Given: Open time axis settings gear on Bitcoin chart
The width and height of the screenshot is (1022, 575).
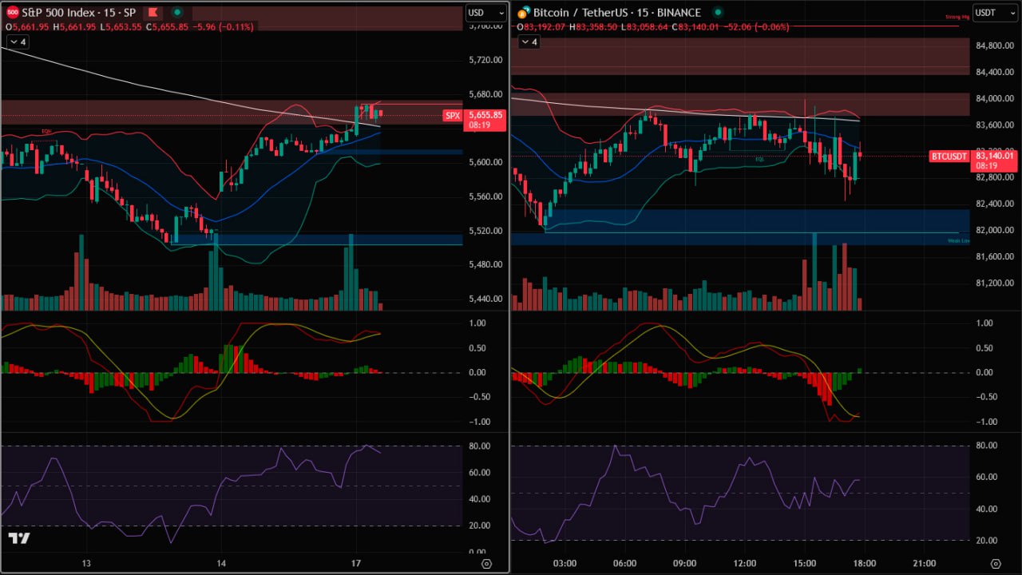Looking at the screenshot, I should 995,564.
